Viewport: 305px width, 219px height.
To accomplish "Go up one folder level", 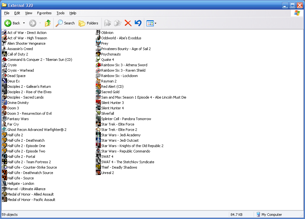I will [x=48, y=23].
